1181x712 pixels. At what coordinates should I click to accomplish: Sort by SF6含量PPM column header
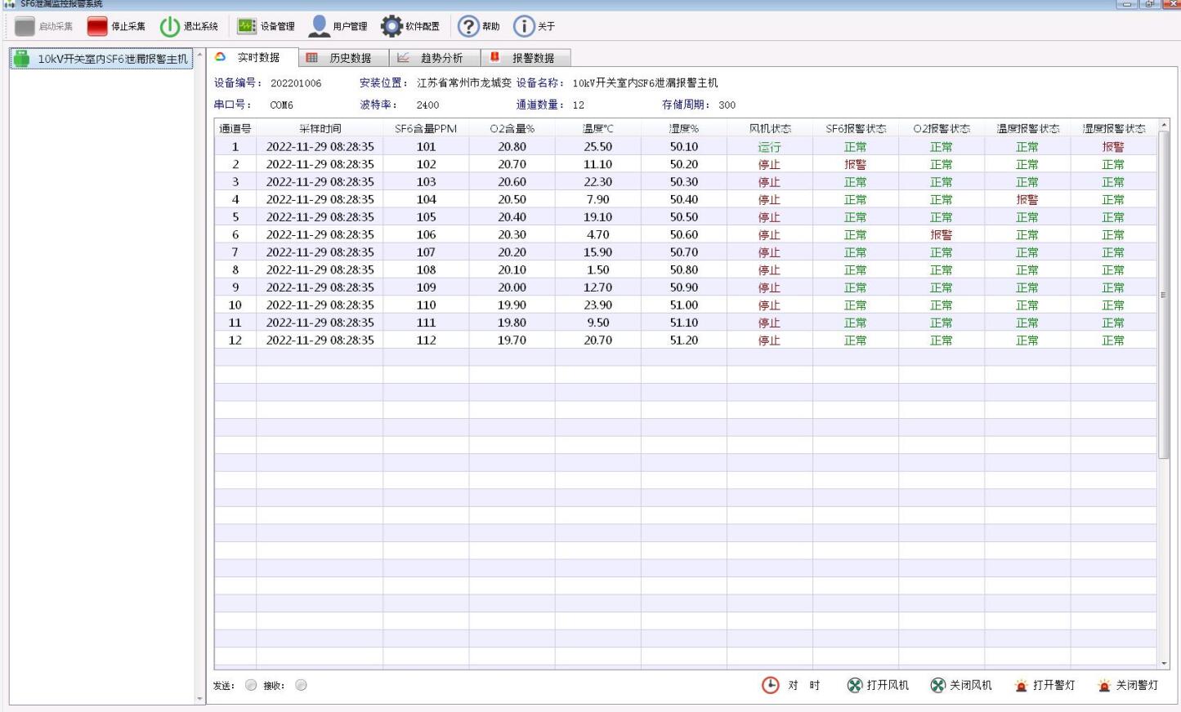(x=425, y=128)
